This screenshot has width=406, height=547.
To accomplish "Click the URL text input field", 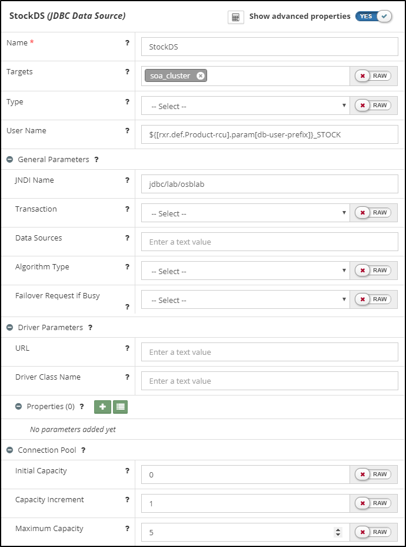I will pyautogui.click(x=269, y=352).
